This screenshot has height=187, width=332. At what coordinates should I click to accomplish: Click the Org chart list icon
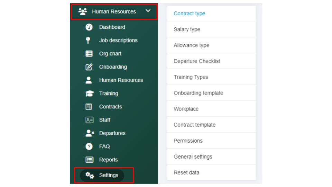click(x=89, y=54)
